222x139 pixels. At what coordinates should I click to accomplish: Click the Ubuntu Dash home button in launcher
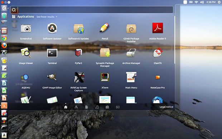pos(4,8)
